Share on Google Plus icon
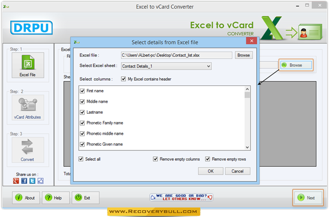 (16, 181)
